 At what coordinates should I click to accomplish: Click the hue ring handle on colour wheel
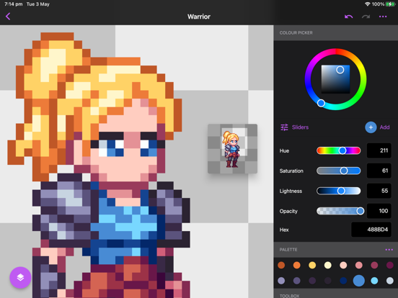click(x=321, y=103)
